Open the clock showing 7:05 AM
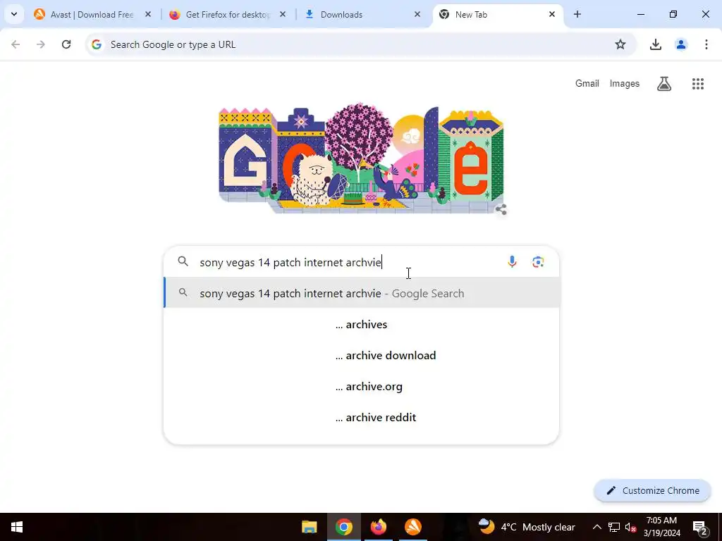Image resolution: width=722 pixels, height=541 pixels. (661, 527)
